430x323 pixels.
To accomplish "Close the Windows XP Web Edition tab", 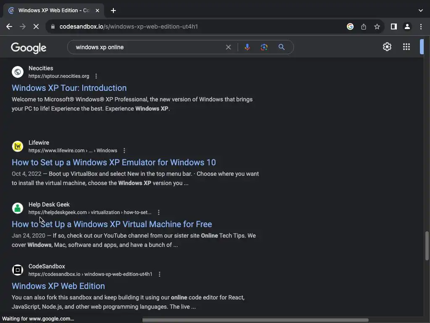I will point(97,11).
